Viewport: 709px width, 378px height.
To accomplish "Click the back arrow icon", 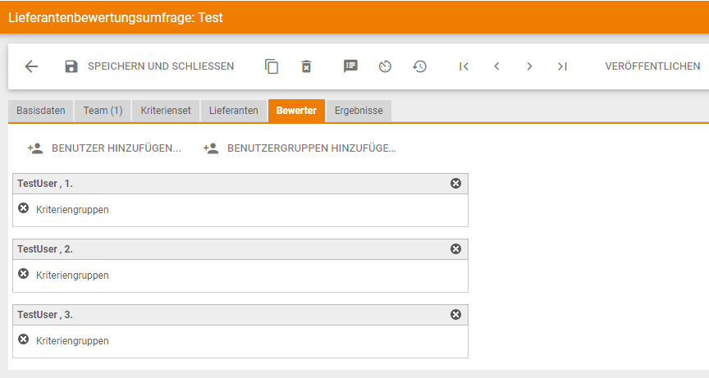I will (31, 66).
